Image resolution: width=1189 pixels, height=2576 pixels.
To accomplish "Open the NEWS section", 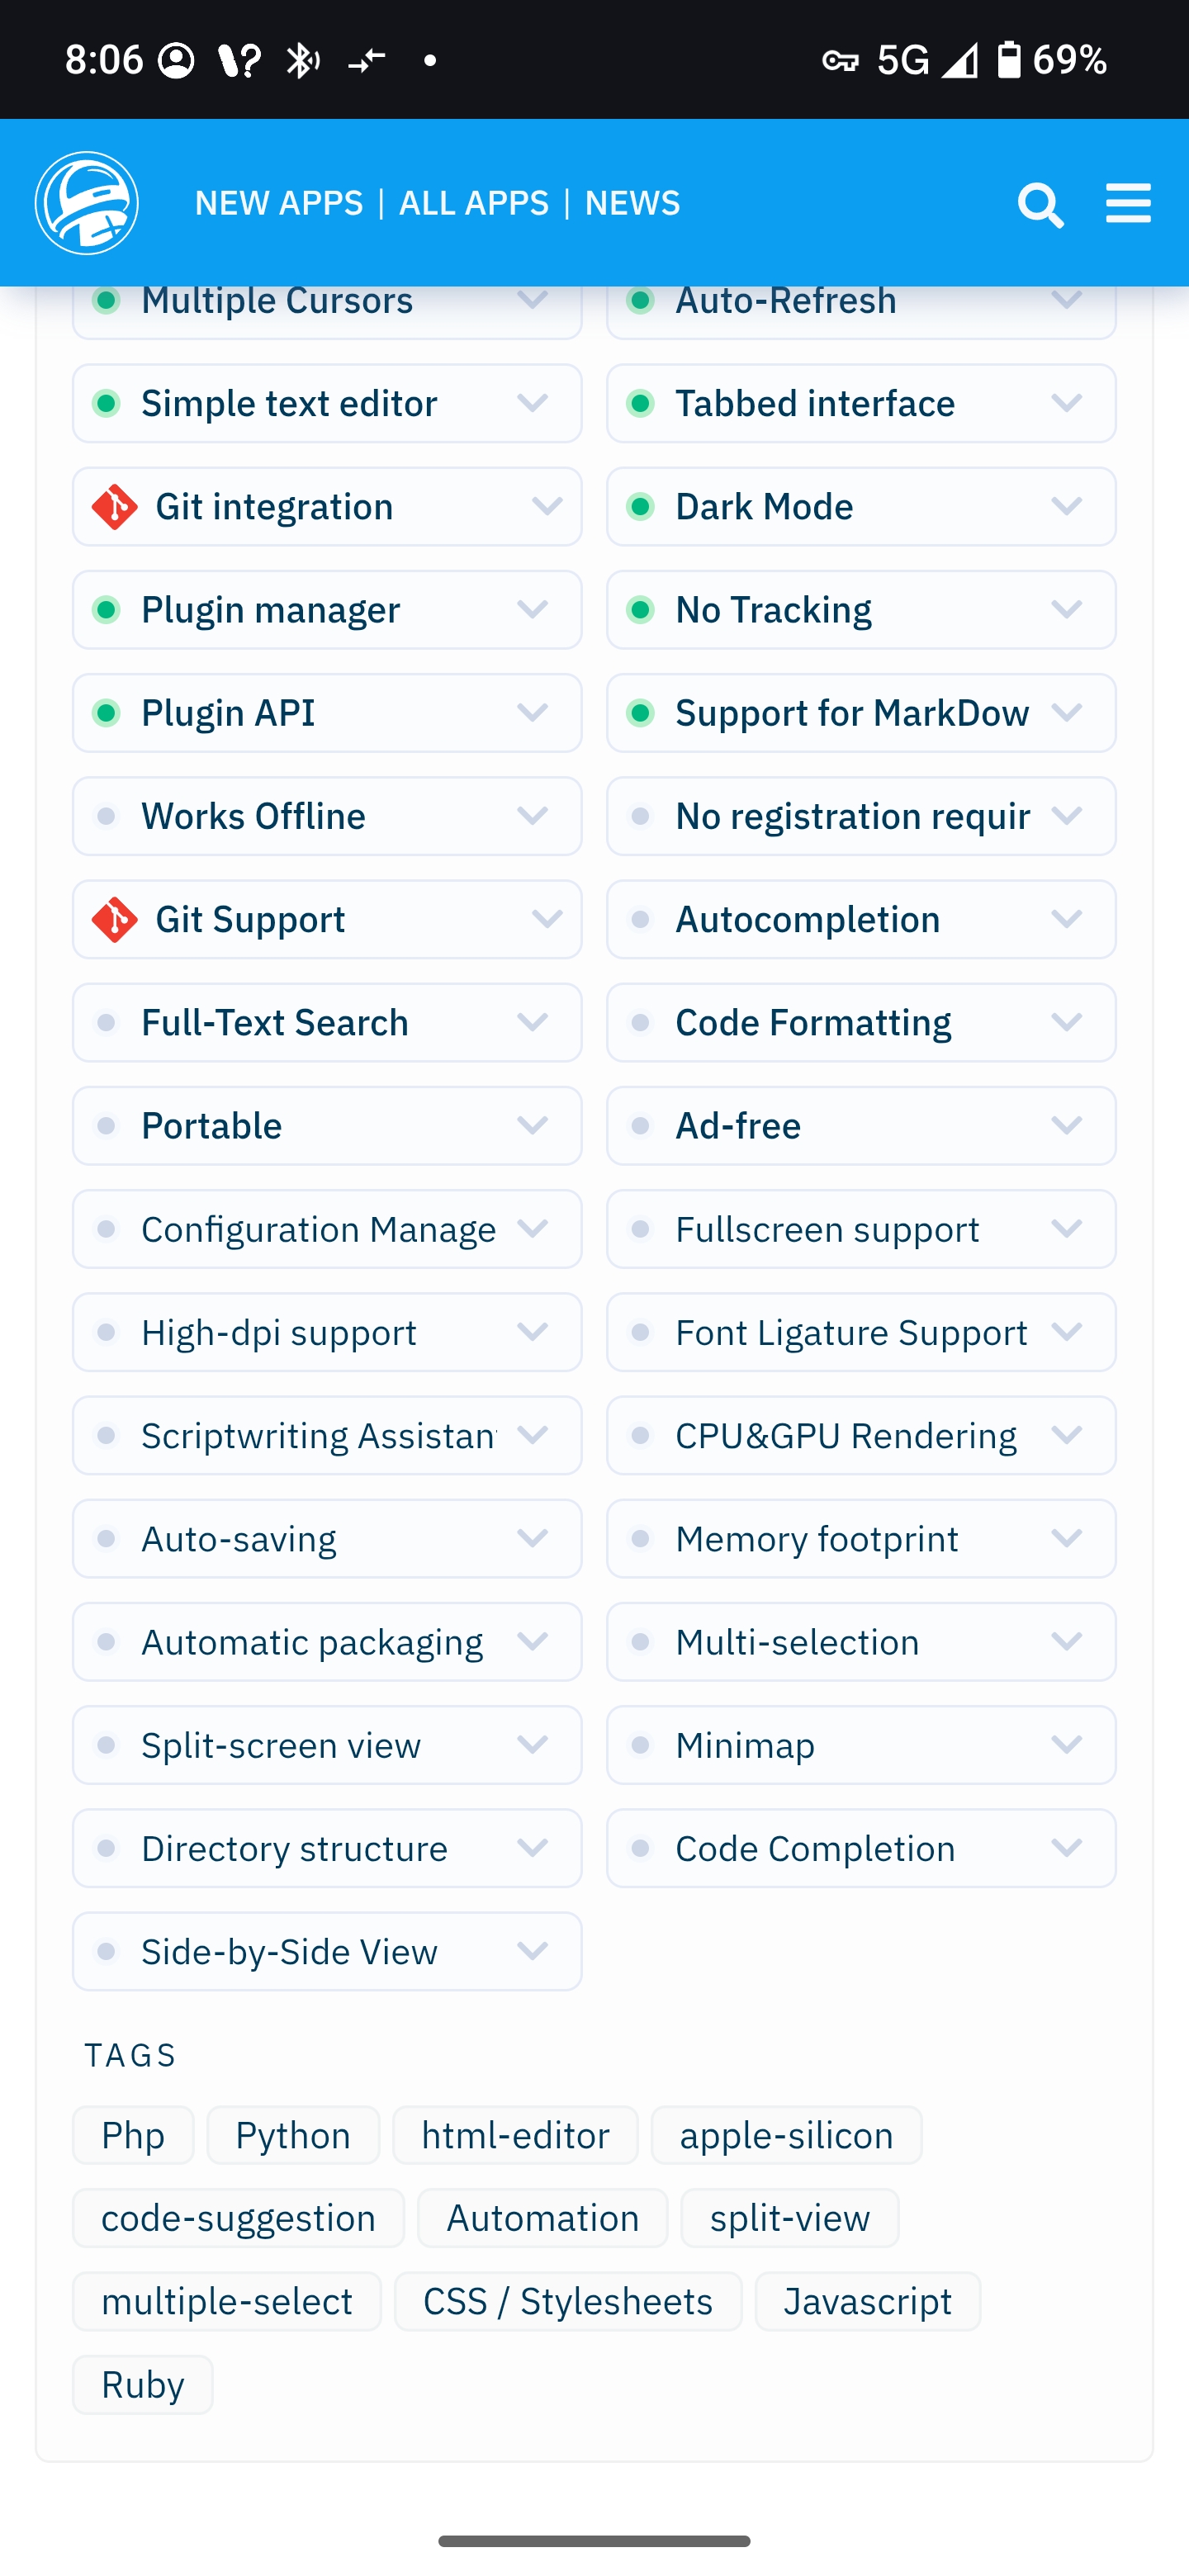I will tap(632, 203).
